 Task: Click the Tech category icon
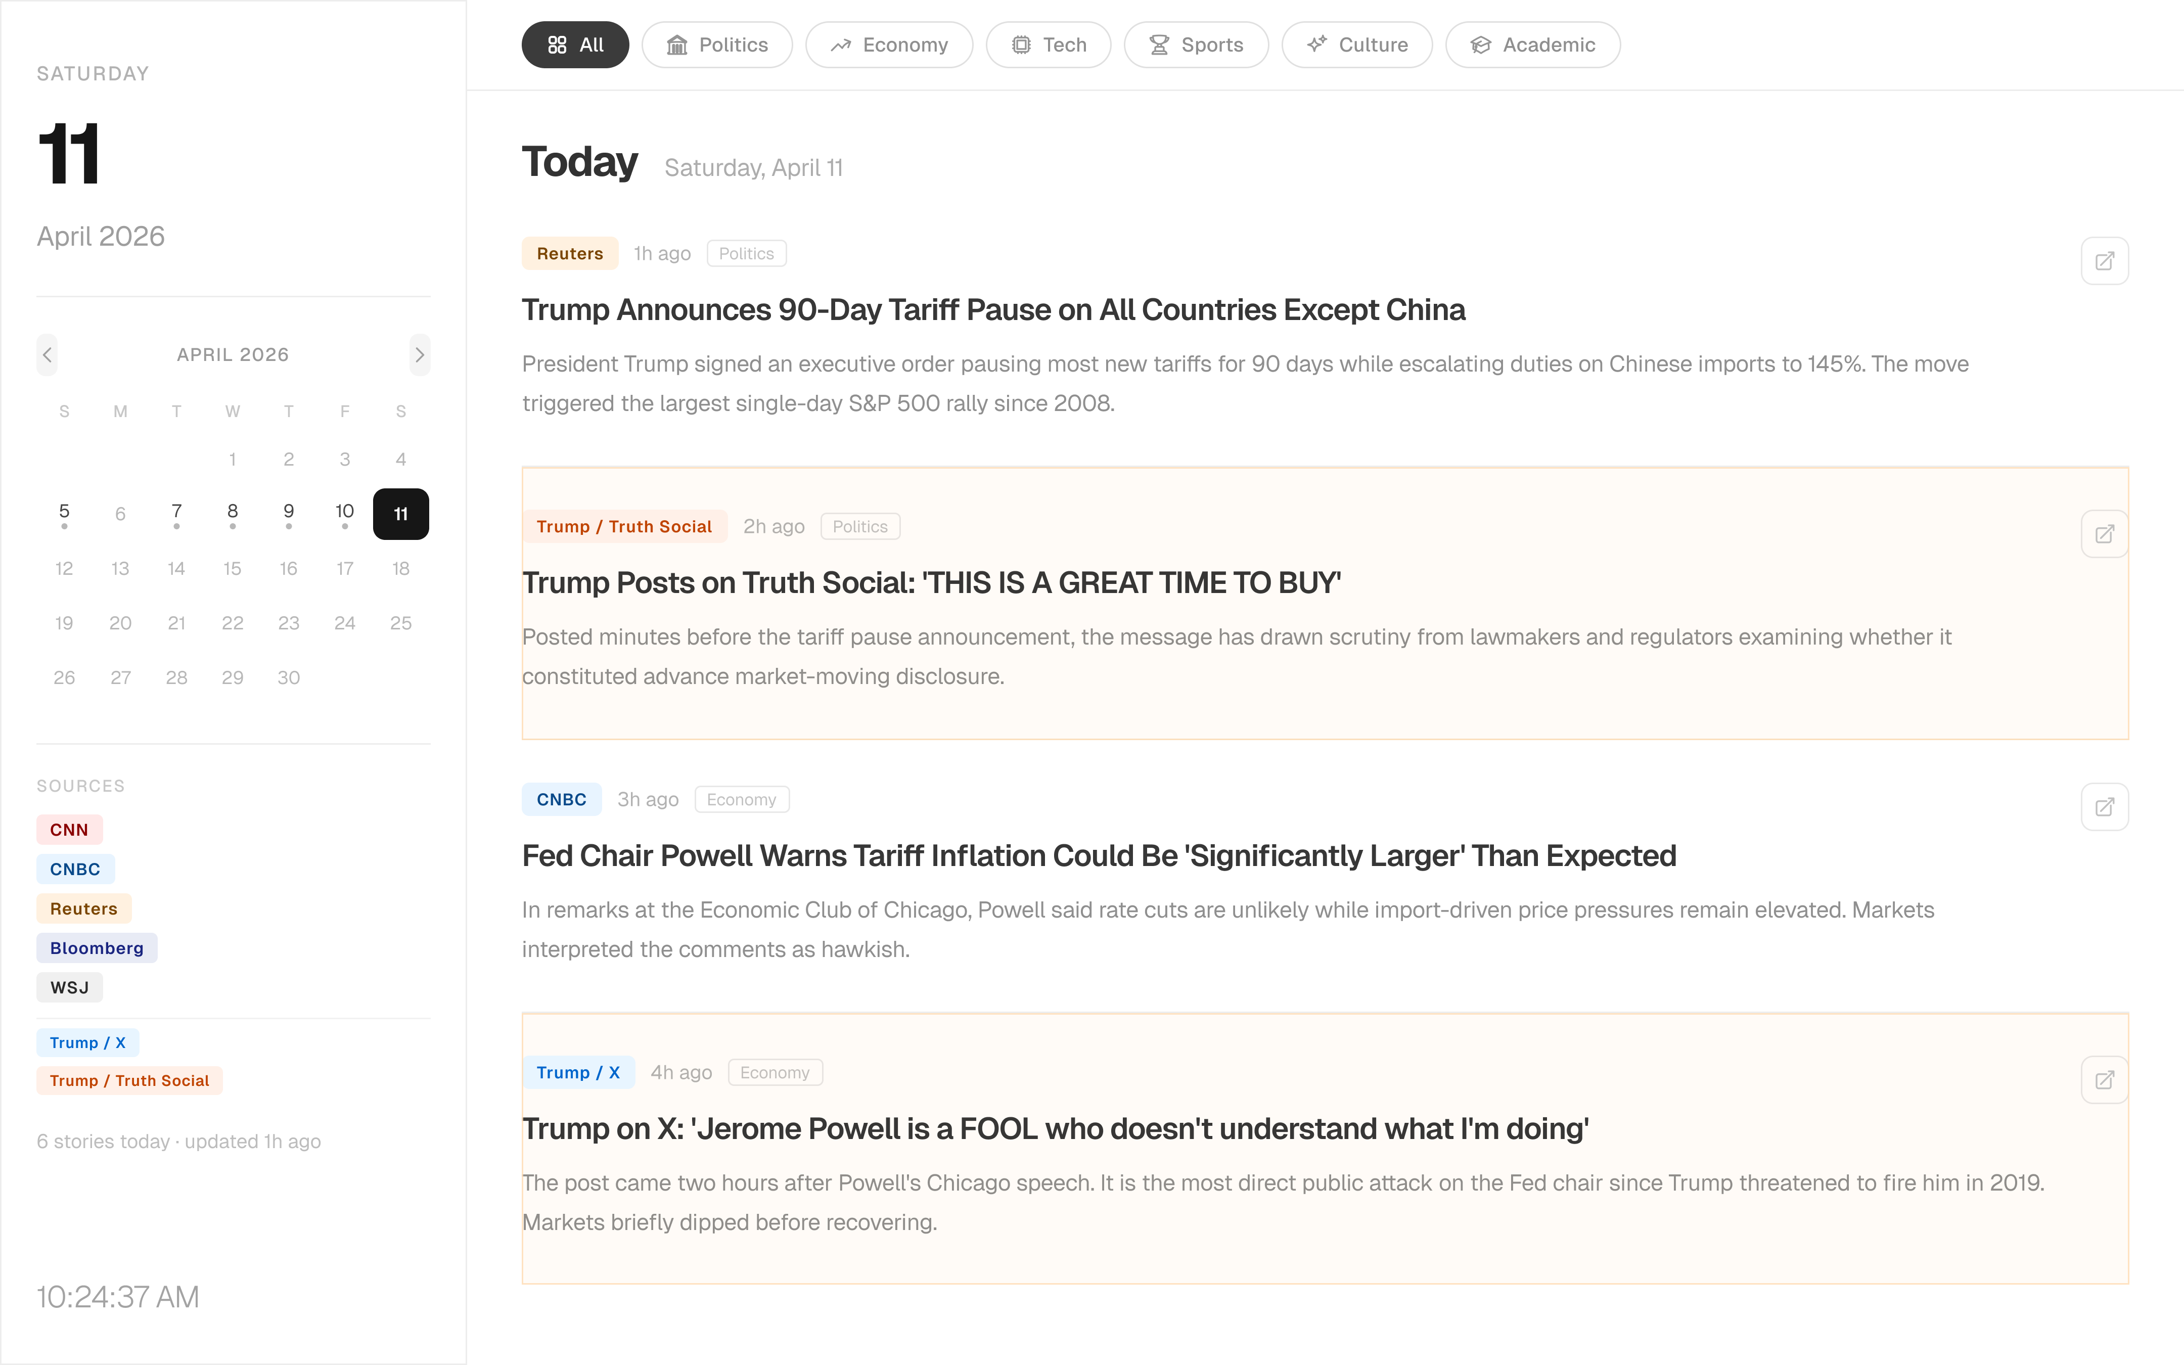1022,44
